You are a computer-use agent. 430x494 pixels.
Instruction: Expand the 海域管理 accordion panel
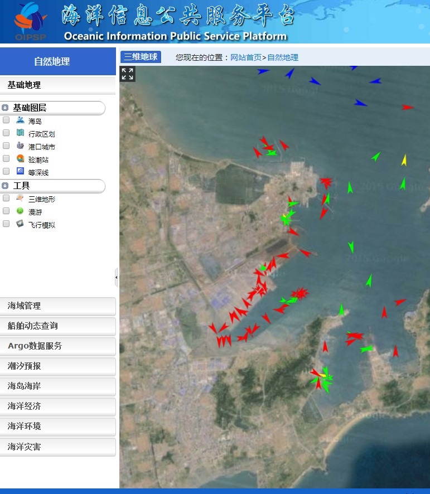point(57,306)
